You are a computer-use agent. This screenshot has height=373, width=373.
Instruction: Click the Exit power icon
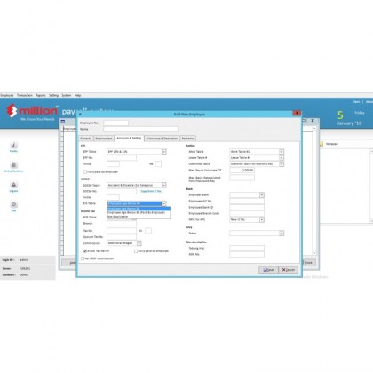(13, 204)
